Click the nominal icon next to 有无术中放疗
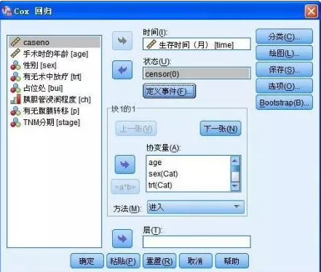Screen dimensions: 321x272 (x=15, y=76)
